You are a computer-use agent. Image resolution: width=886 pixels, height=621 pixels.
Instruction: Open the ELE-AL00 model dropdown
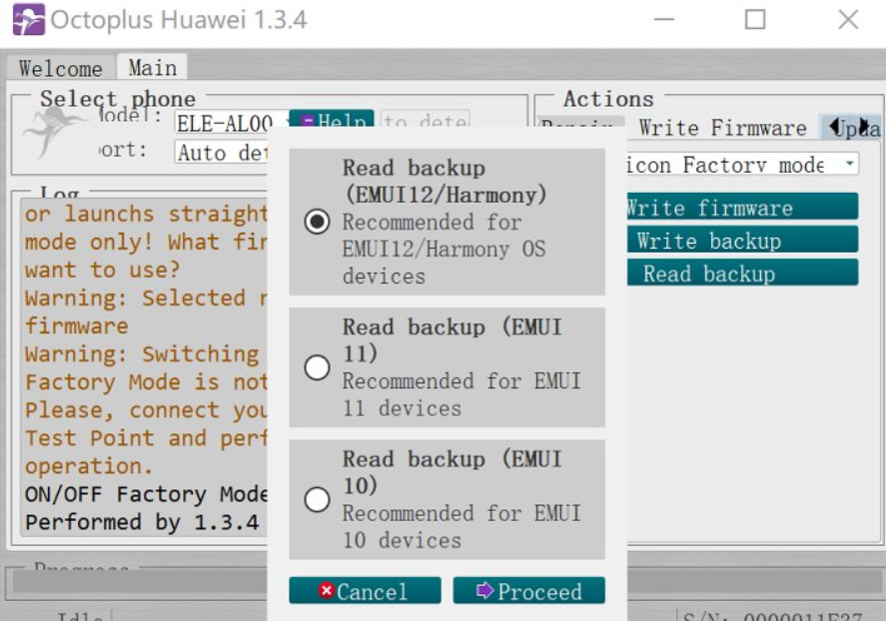point(232,123)
